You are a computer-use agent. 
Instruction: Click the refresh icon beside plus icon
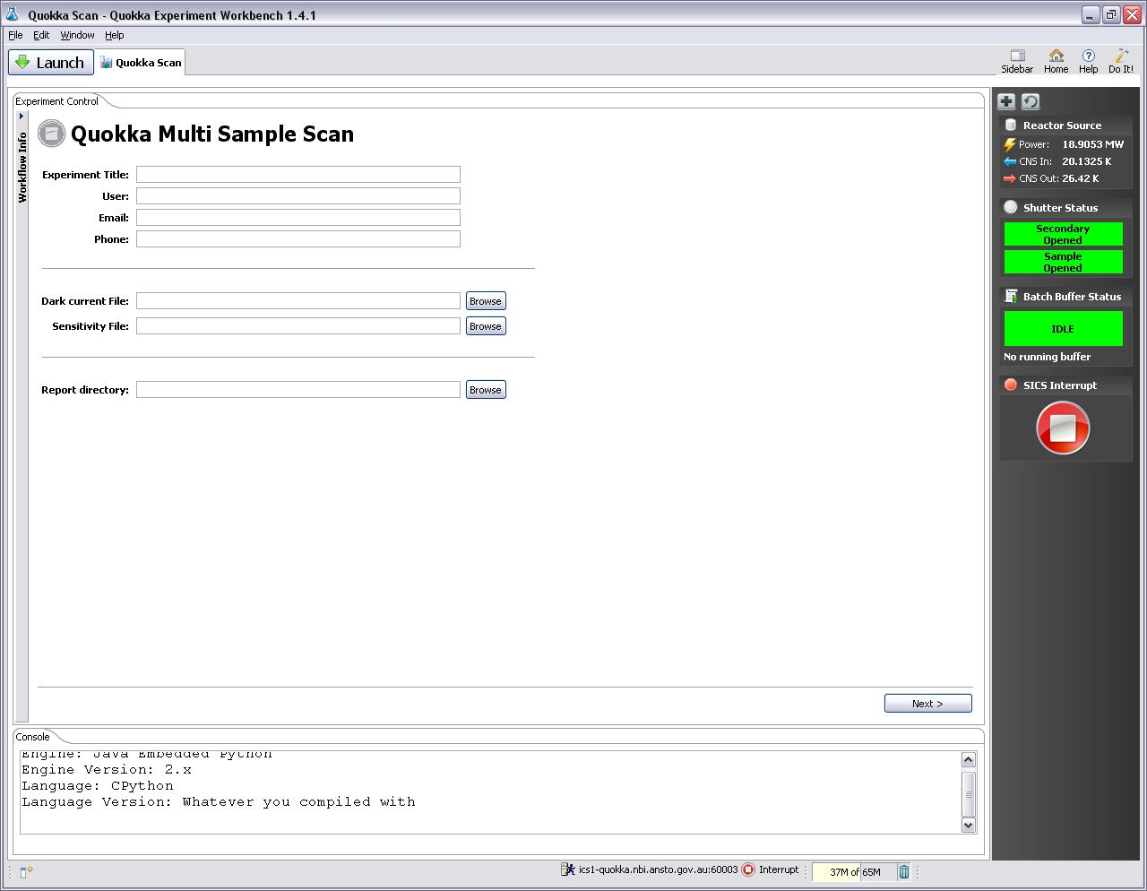(x=1031, y=101)
